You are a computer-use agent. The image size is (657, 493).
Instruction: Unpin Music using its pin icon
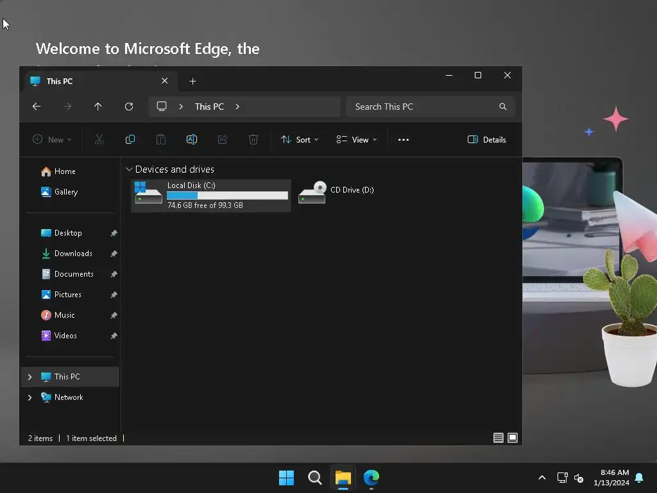tap(114, 315)
